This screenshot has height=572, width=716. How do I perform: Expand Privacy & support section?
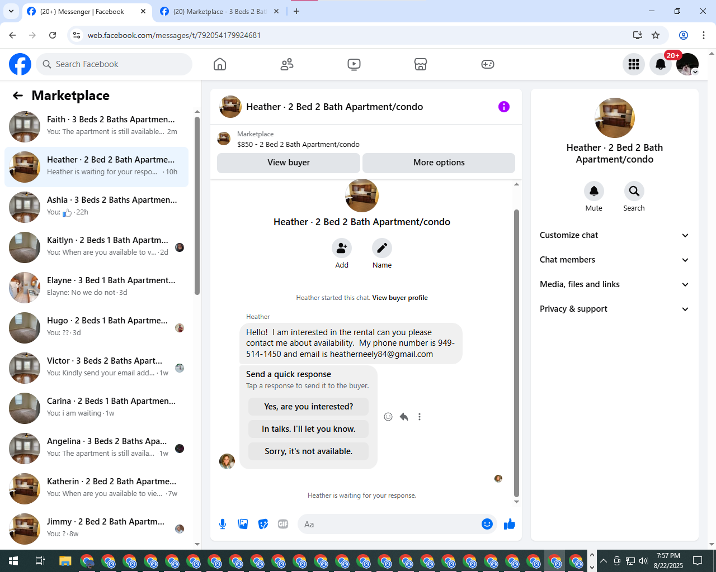pyautogui.click(x=614, y=309)
